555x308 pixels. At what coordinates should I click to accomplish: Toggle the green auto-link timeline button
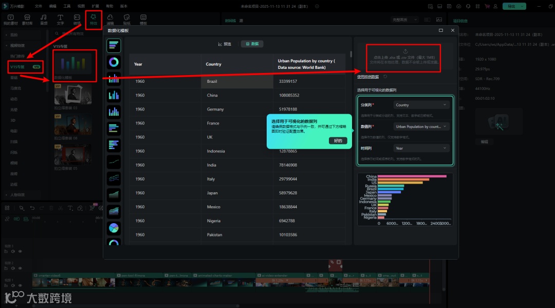[16, 219]
